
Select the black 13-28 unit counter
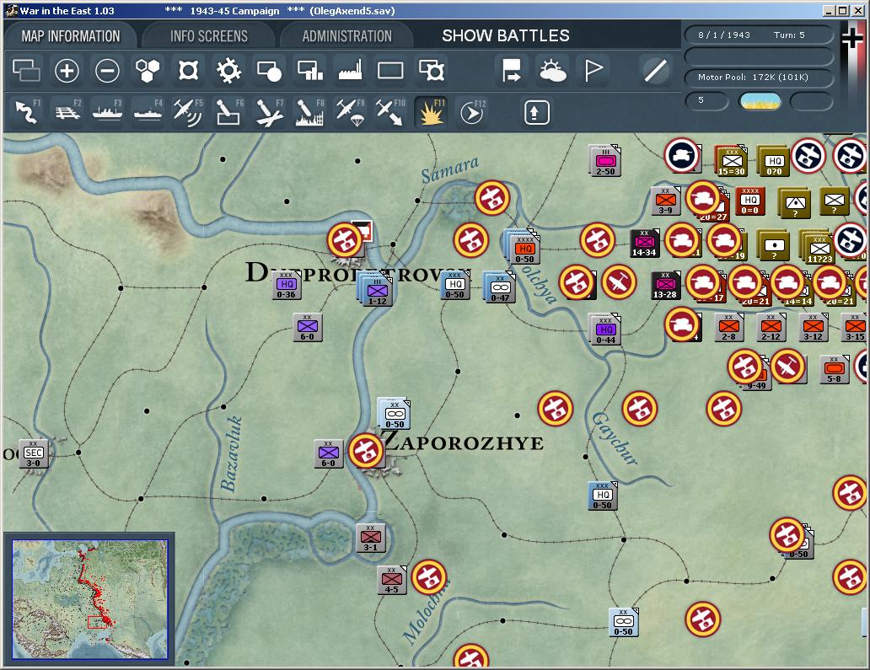(x=664, y=286)
